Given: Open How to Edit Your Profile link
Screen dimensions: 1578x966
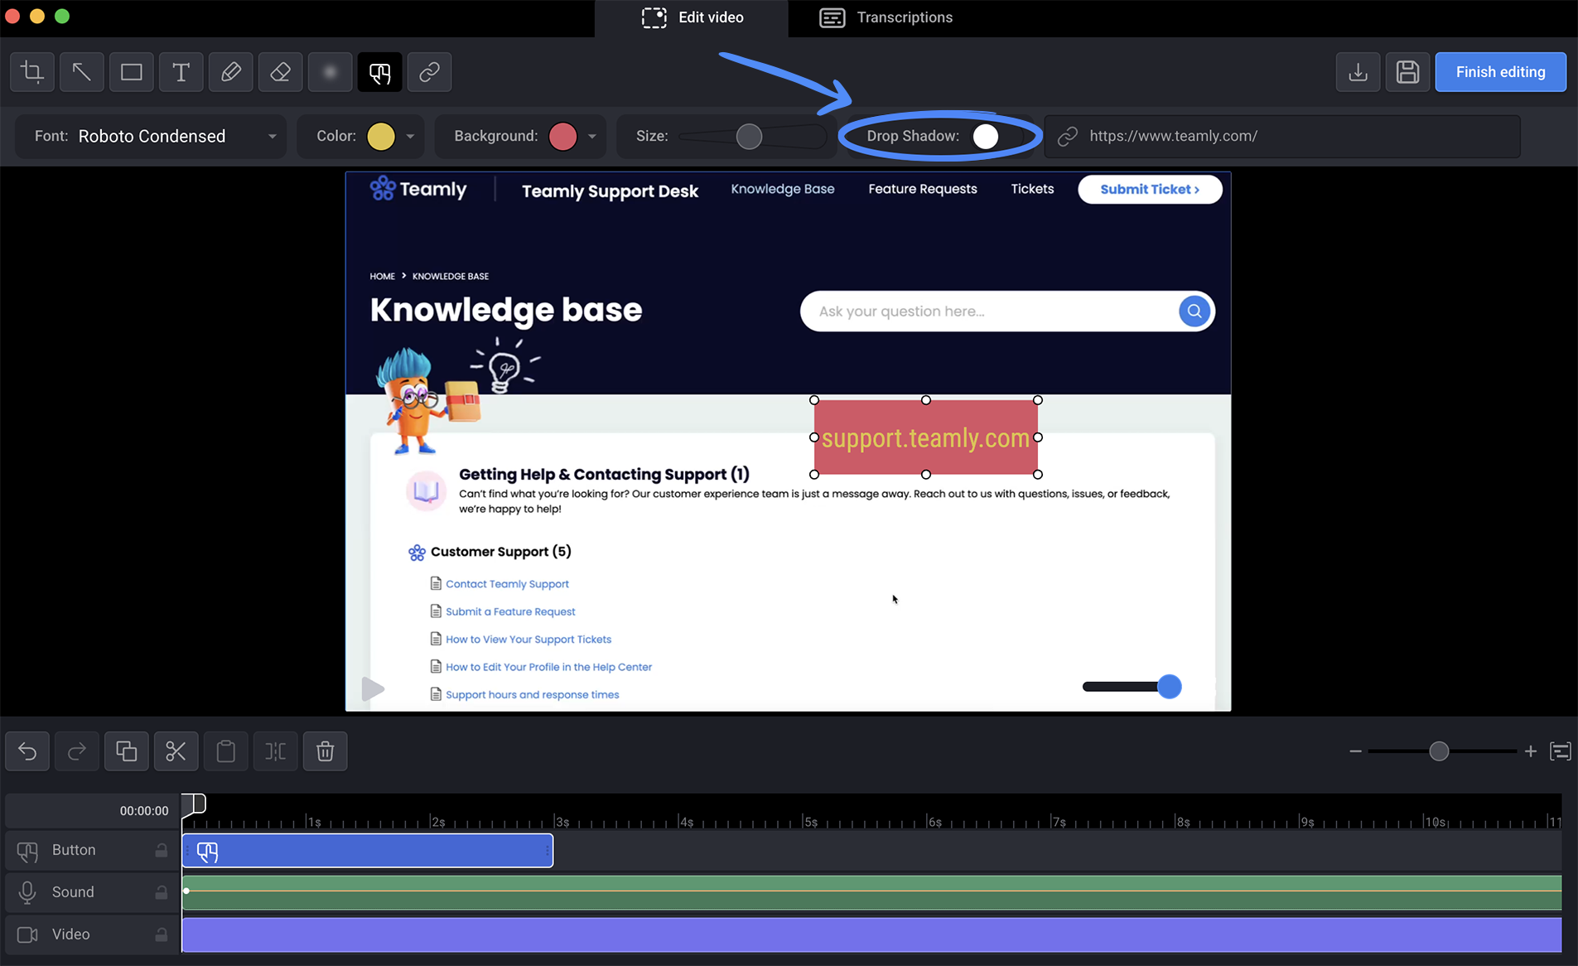Looking at the screenshot, I should point(548,667).
